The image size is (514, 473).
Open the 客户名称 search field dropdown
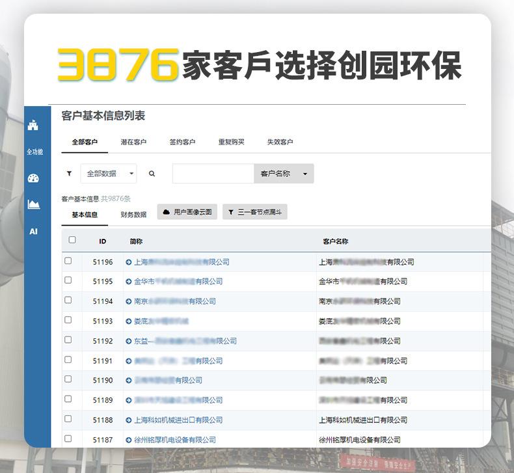pyautogui.click(x=284, y=174)
